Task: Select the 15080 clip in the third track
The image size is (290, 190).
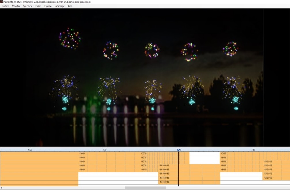Action: coord(82,162)
